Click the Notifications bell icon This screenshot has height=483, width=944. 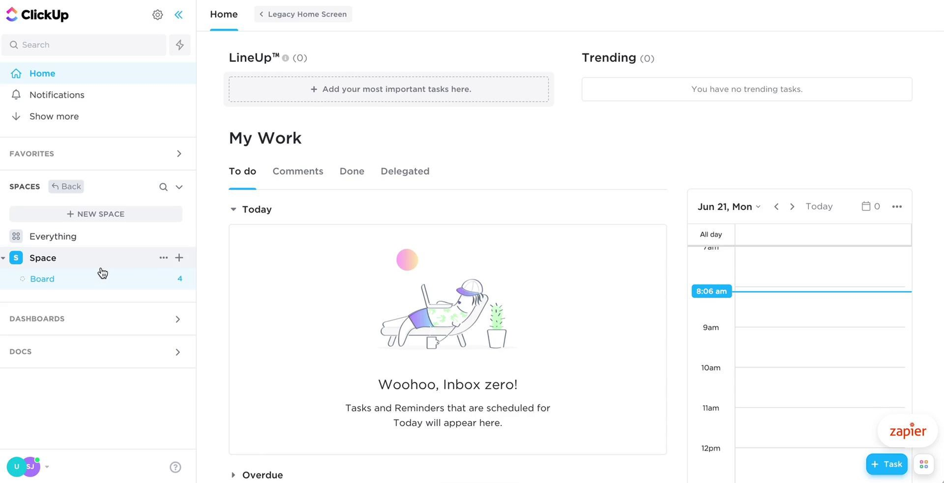(x=17, y=94)
